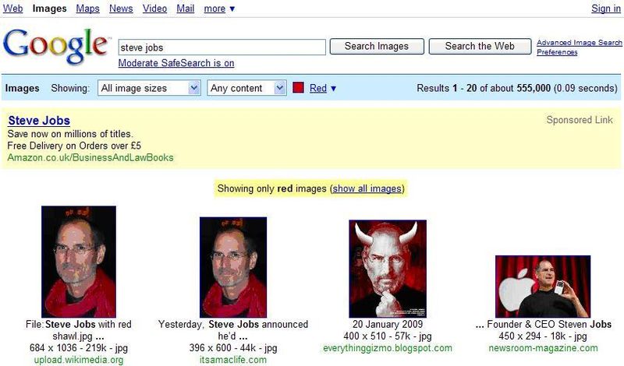Viewport: 624px width, 366px height.
Task: Click the newsroom-magazine.com source text
Action: coord(543,348)
